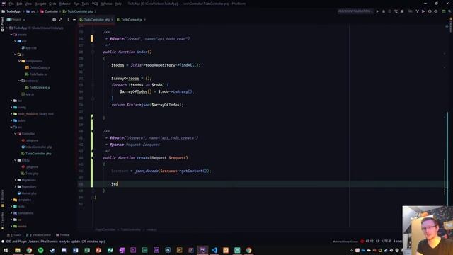Open the Refactor menu
Image resolution: width=453 pixels, height=255 pixels.
pyautogui.click(x=64, y=4)
